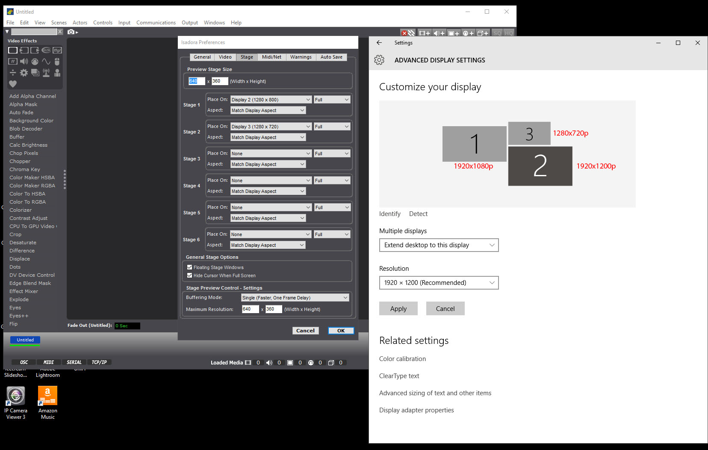Click the Identify link
Viewport: 708px width, 450px height.
click(x=389, y=214)
